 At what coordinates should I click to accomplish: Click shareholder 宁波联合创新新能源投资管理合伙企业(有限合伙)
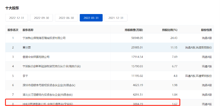click(52, 66)
